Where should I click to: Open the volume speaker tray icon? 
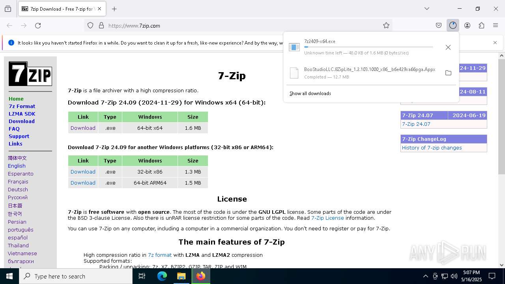pyautogui.click(x=454, y=276)
